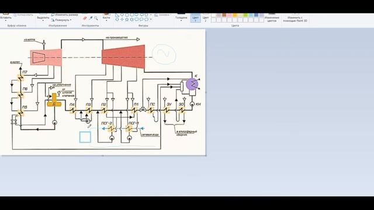Select the Color picker eyedropper tool

click(x=91, y=18)
